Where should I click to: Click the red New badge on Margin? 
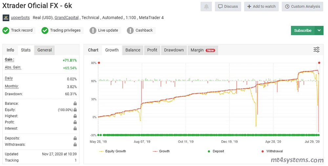pos(211,50)
